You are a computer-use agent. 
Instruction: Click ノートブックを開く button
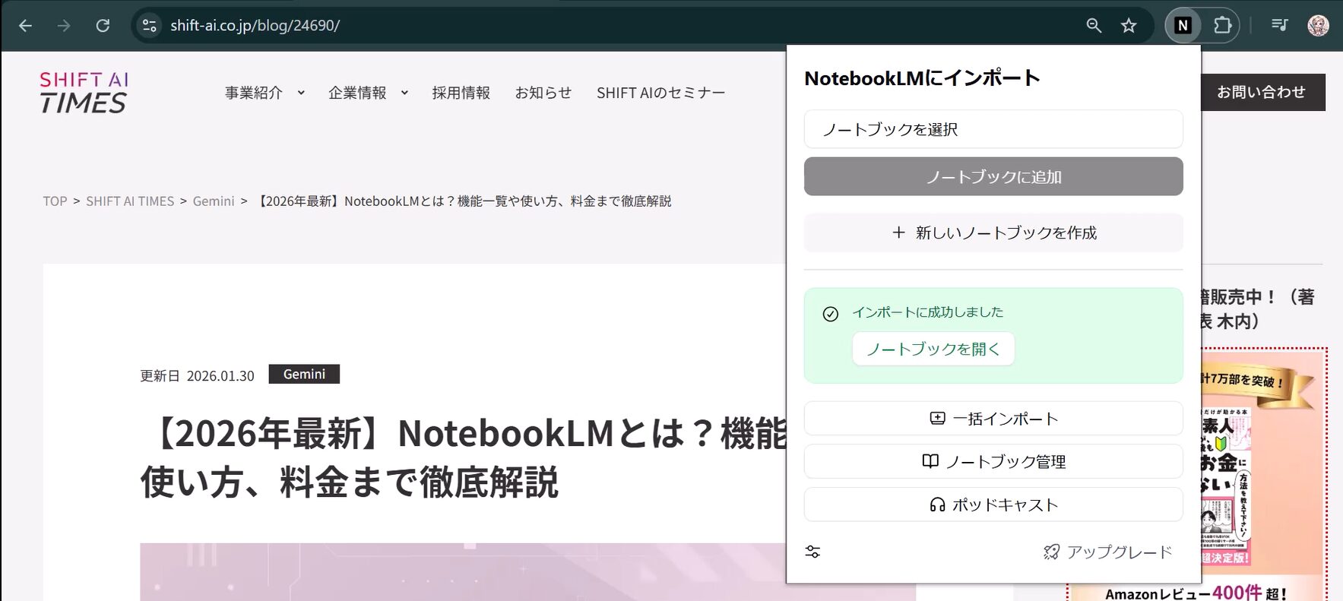(933, 349)
